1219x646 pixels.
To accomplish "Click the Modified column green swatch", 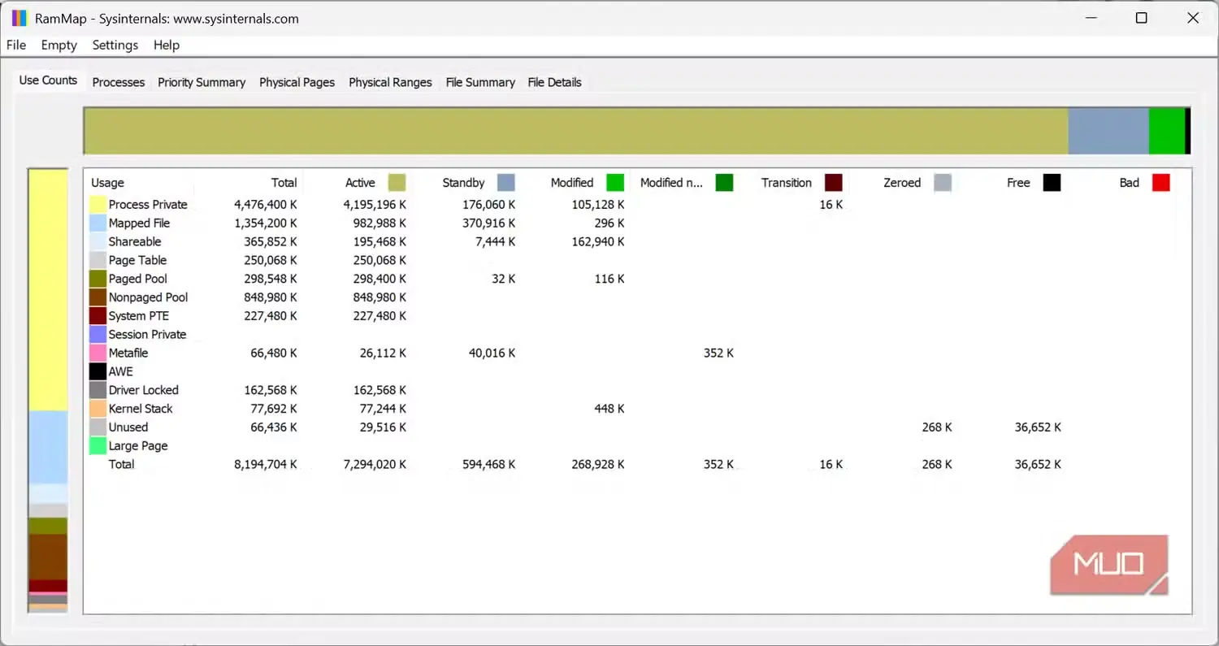I will coord(615,183).
